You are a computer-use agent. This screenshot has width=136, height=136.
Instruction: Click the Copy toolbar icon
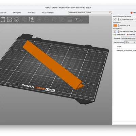click(x=24, y=19)
